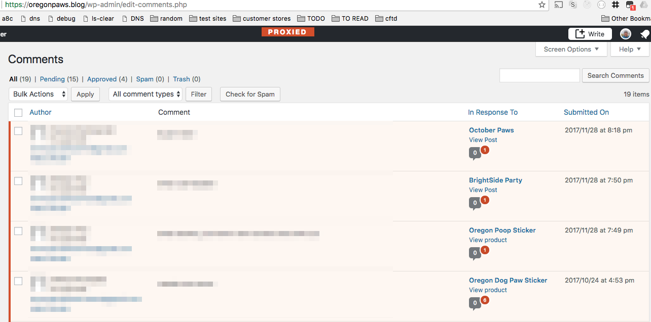Open the Oregon Dog Paw Sticker link
The image size is (651, 322).
[x=508, y=280]
